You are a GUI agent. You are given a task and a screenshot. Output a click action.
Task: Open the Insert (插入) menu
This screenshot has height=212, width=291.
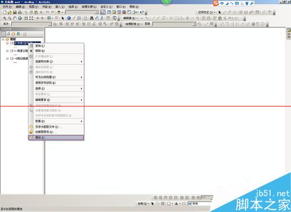pyautogui.click(x=60, y=7)
